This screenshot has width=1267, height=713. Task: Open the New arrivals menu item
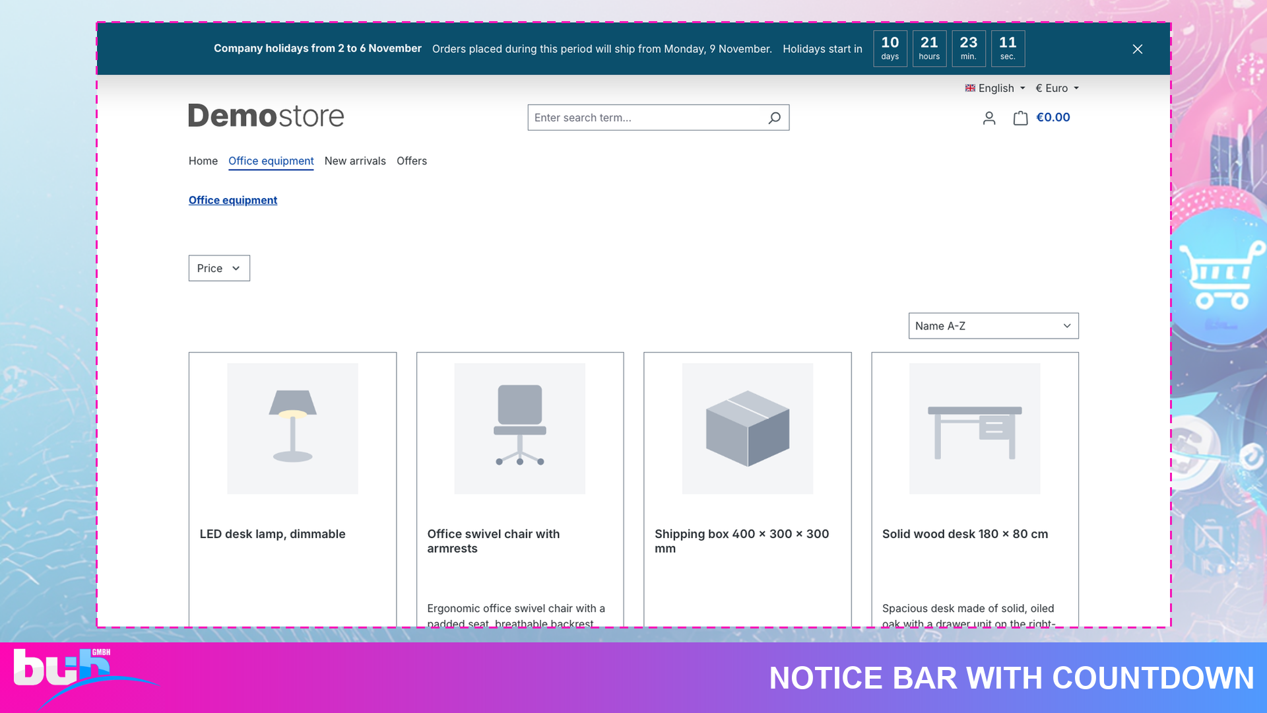tap(355, 161)
